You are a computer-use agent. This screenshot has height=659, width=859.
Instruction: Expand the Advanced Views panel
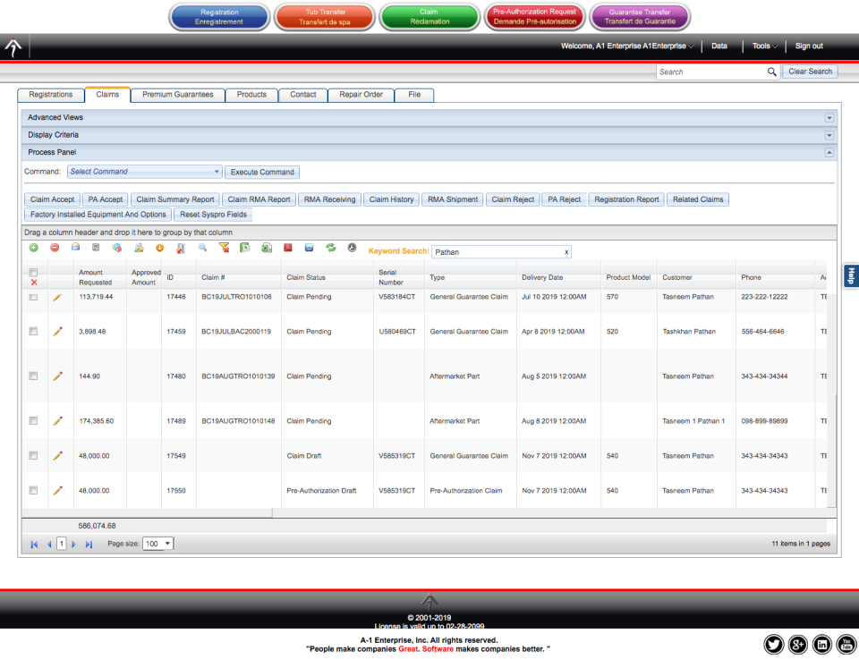click(x=829, y=118)
